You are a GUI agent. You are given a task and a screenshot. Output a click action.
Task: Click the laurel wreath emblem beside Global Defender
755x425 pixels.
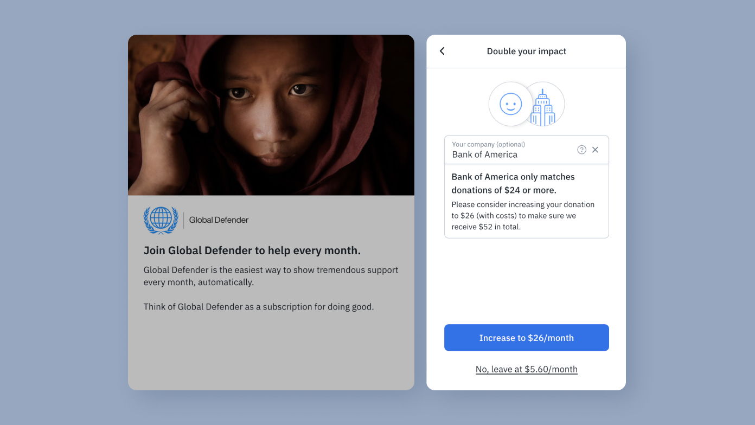[161, 220]
